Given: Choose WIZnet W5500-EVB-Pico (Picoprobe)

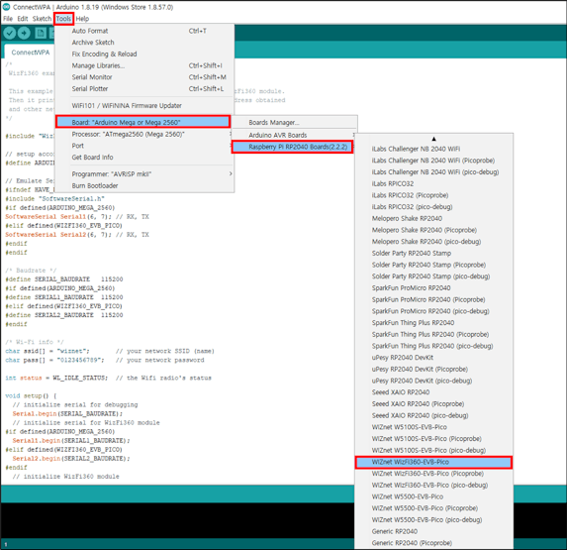Looking at the screenshot, I should pyautogui.click(x=434, y=508).
